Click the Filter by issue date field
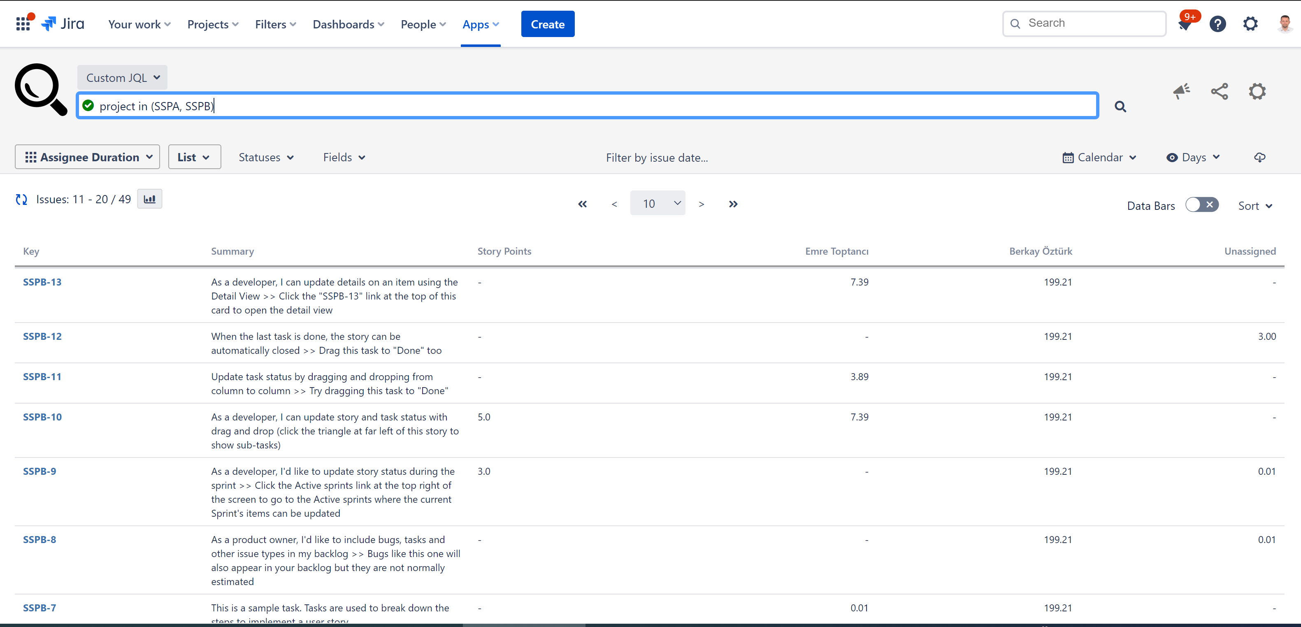 click(x=657, y=157)
